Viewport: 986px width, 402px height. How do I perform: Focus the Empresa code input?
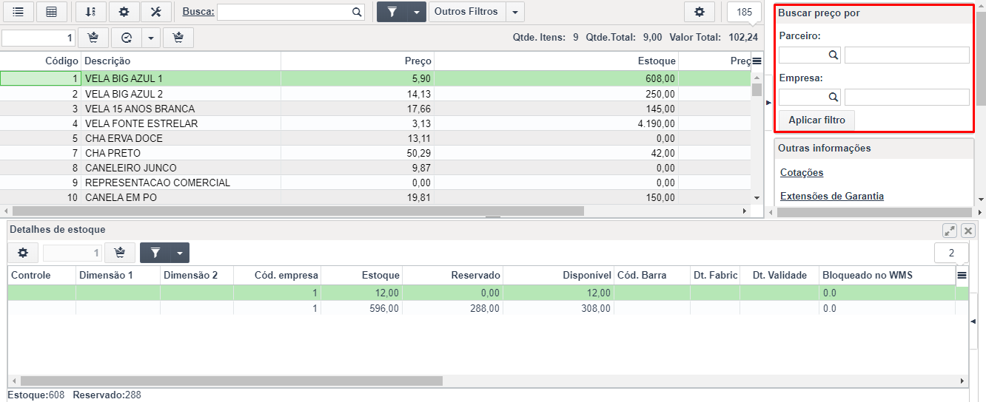coord(803,97)
